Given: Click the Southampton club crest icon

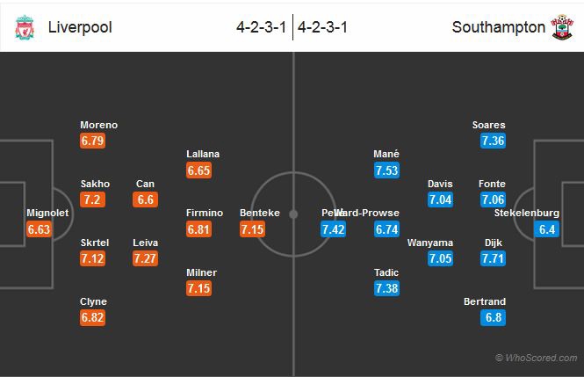Looking at the screenshot, I should pos(560,27).
